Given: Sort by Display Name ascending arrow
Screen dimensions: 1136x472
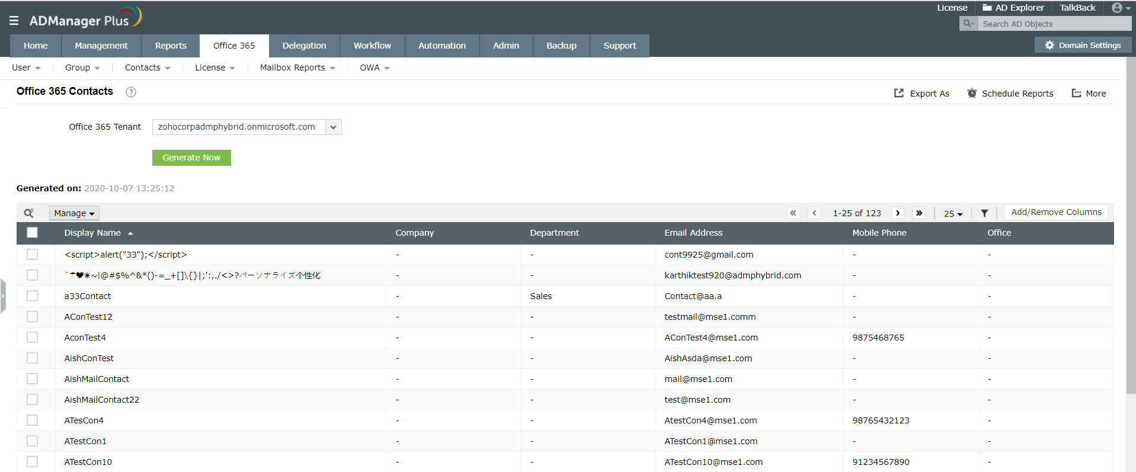Looking at the screenshot, I should coord(130,233).
